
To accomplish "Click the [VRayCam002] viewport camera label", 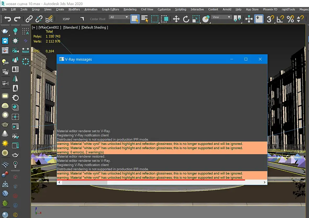I will [x=50, y=27].
